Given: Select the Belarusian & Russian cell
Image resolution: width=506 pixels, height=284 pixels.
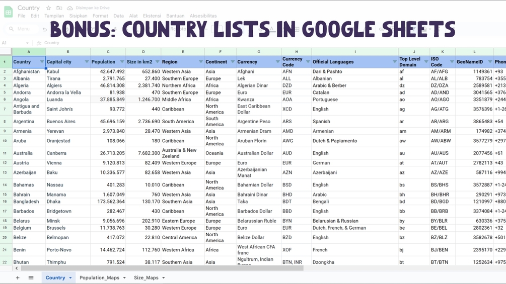Looking at the screenshot, I should tap(355, 221).
